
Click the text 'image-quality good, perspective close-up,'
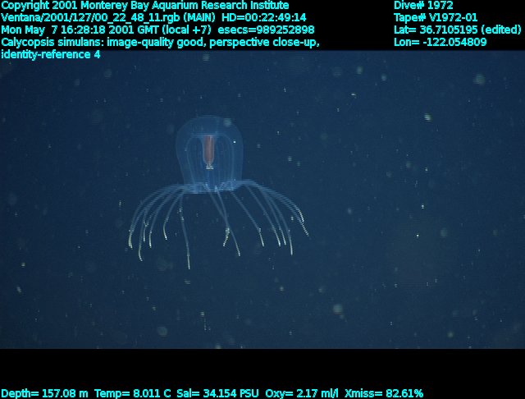[x=213, y=43]
